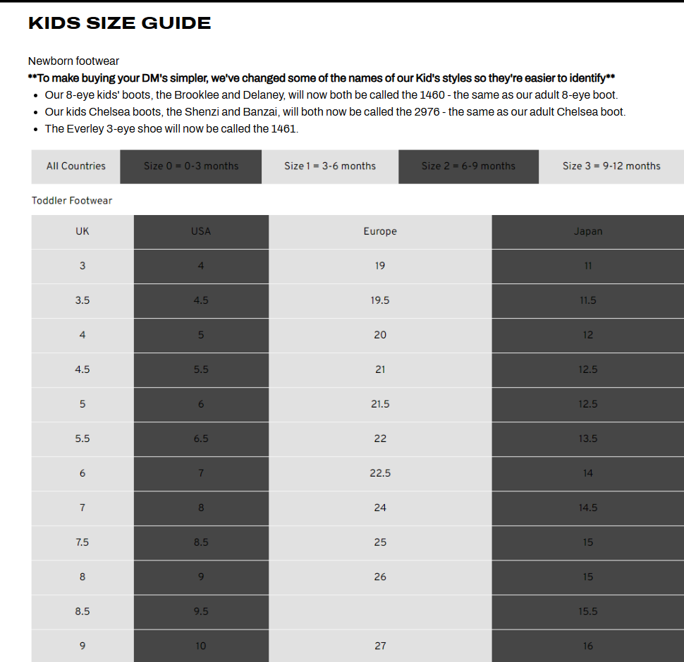Viewport: 684px width, 662px height.
Task: Click Japan size 13.5 cell
Action: coord(588,439)
